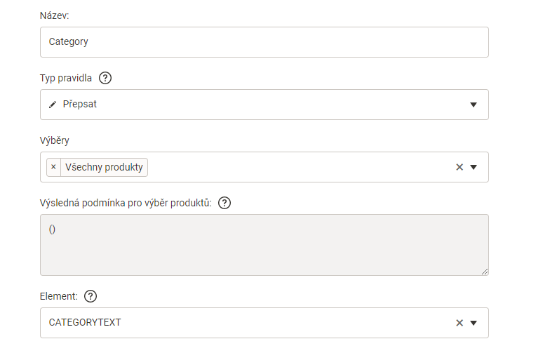Click the Výběry label text

click(54, 140)
